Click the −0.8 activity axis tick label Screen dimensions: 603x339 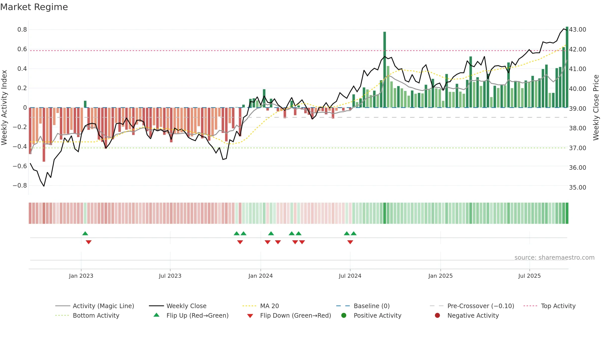20,185
